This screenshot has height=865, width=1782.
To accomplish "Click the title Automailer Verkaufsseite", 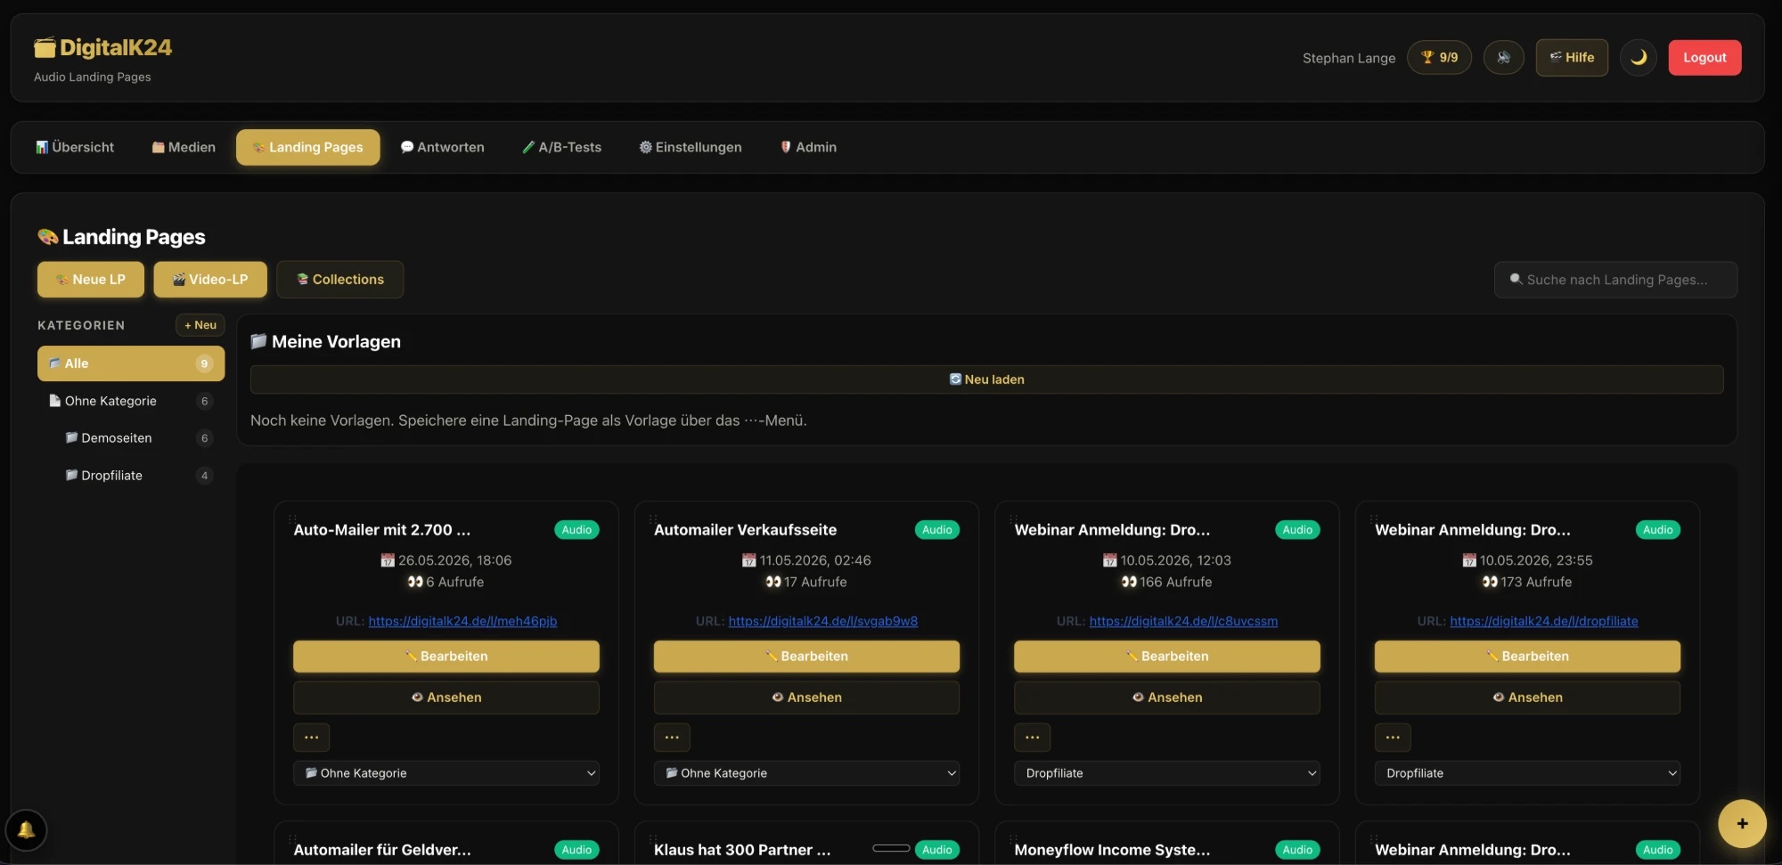I will 746,530.
